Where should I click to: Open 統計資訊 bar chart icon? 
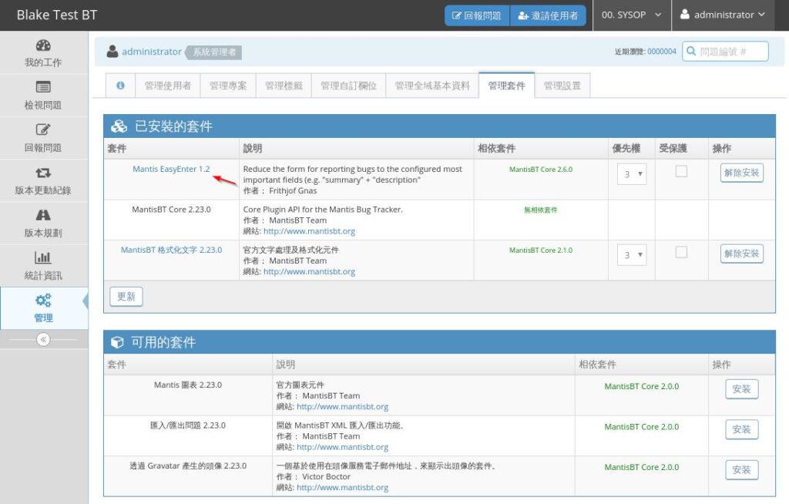click(43, 258)
